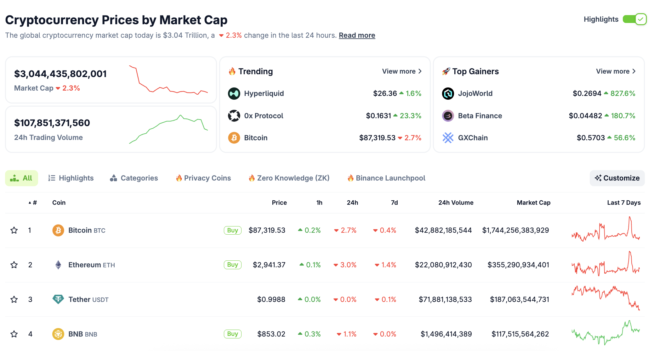Viewport: 665px width, 351px height.
Task: Open the Zero Knowledge (ZK) category tab
Action: [289, 178]
